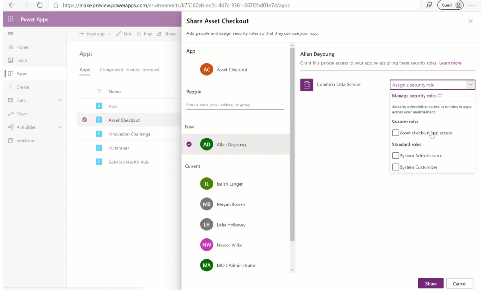Select the Play toolbar command

(x=144, y=34)
